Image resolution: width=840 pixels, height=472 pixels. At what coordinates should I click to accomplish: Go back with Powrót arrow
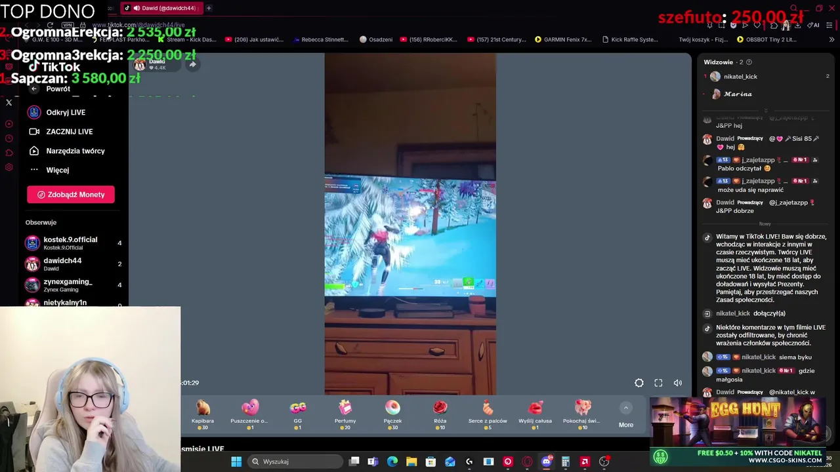tap(34, 88)
